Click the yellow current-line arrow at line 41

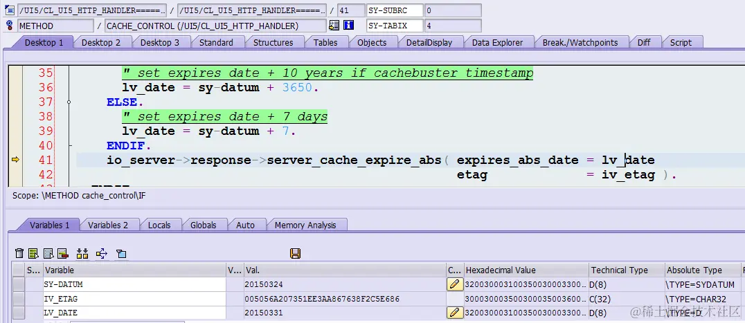point(15,160)
